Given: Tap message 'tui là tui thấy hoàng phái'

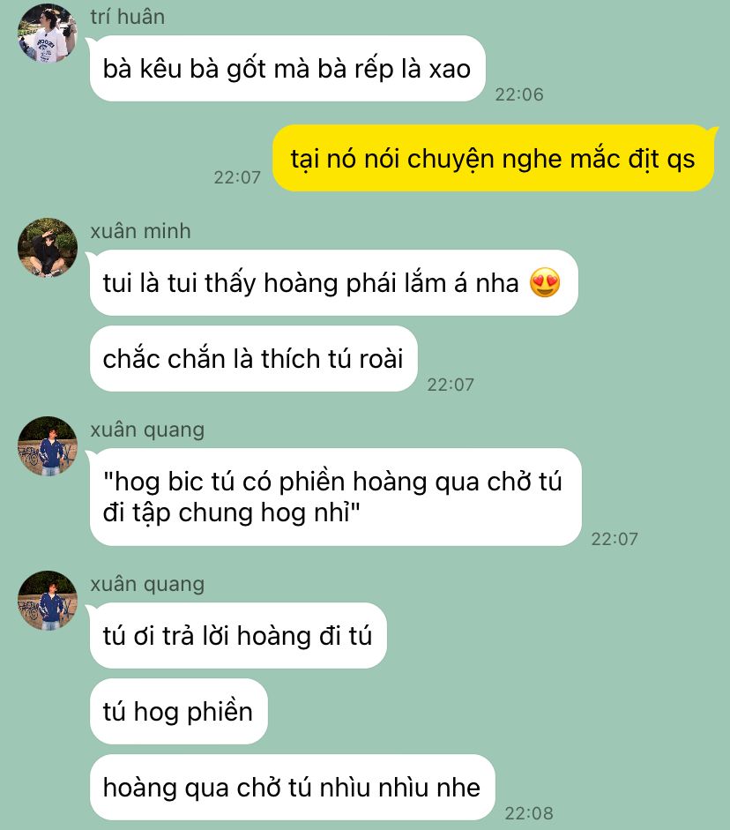Looking at the screenshot, I should pyautogui.click(x=334, y=282).
